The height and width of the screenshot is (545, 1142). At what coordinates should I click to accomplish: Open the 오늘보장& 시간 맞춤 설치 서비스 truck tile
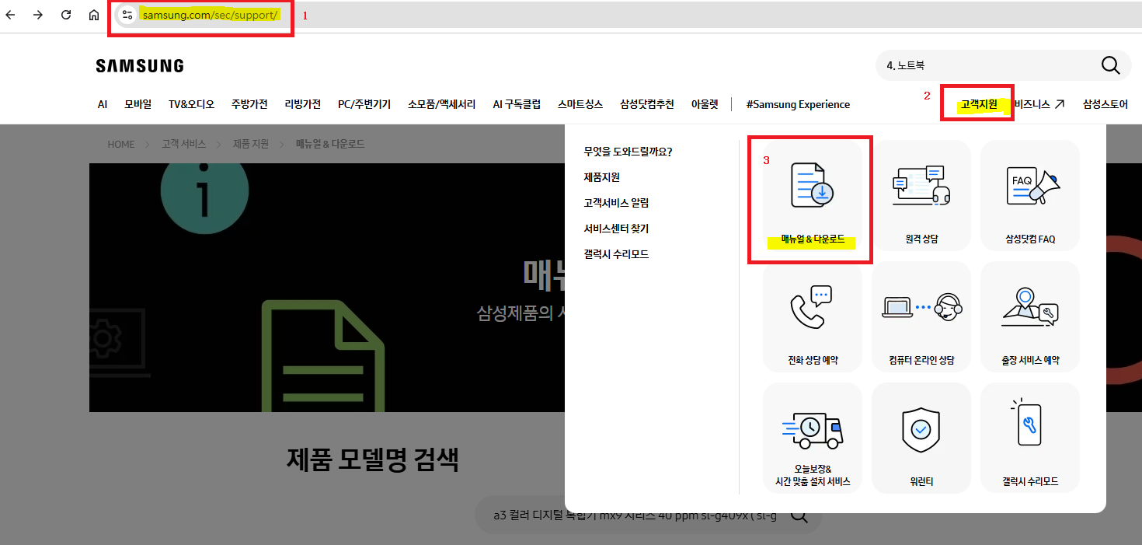point(813,438)
